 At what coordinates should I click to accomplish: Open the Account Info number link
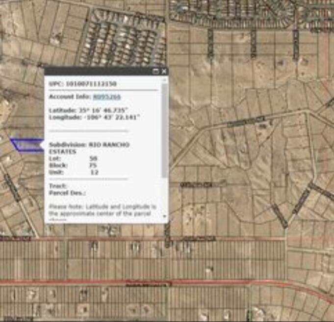pyautogui.click(x=106, y=97)
